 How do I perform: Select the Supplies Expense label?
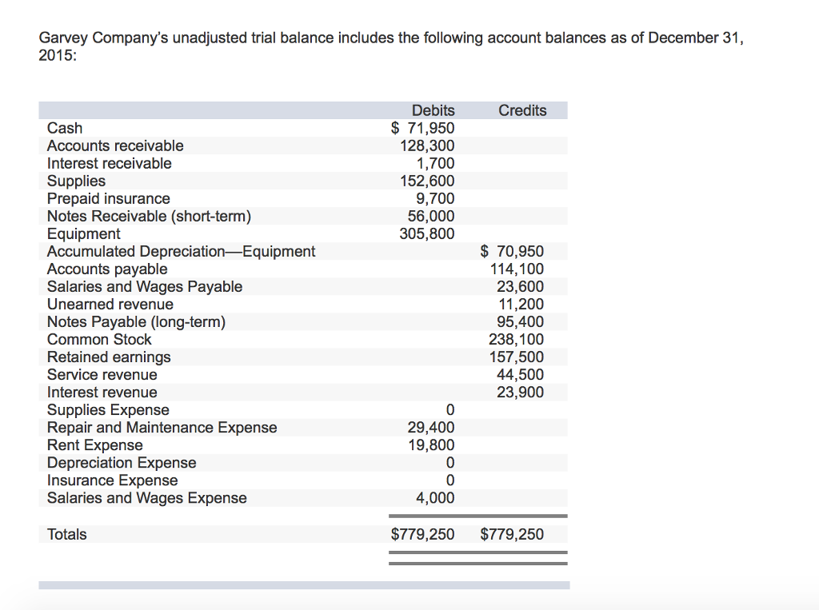[108, 410]
